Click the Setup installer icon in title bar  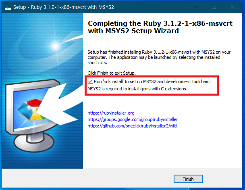click(x=8, y=7)
